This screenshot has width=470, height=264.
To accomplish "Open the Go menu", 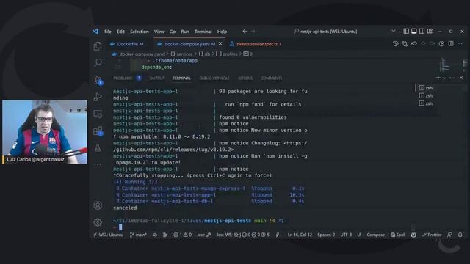I will point(173,32).
